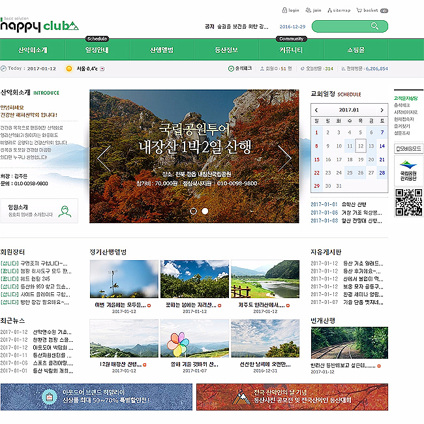Open the login lock icon link

pos(284,10)
